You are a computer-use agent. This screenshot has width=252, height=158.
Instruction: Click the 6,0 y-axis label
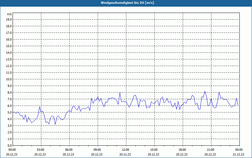[x=9, y=106]
